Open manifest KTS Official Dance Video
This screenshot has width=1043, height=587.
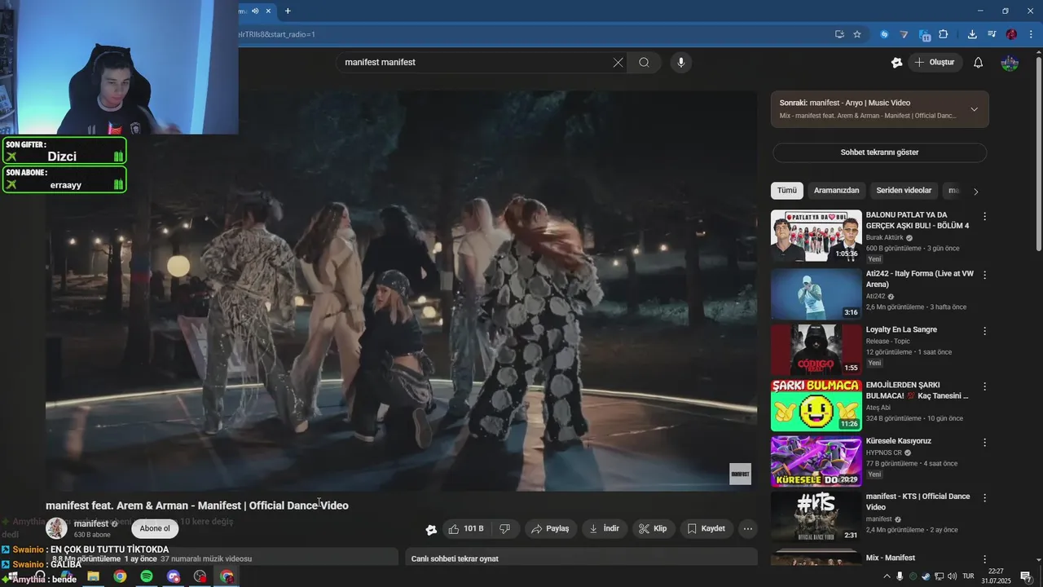coord(816,517)
